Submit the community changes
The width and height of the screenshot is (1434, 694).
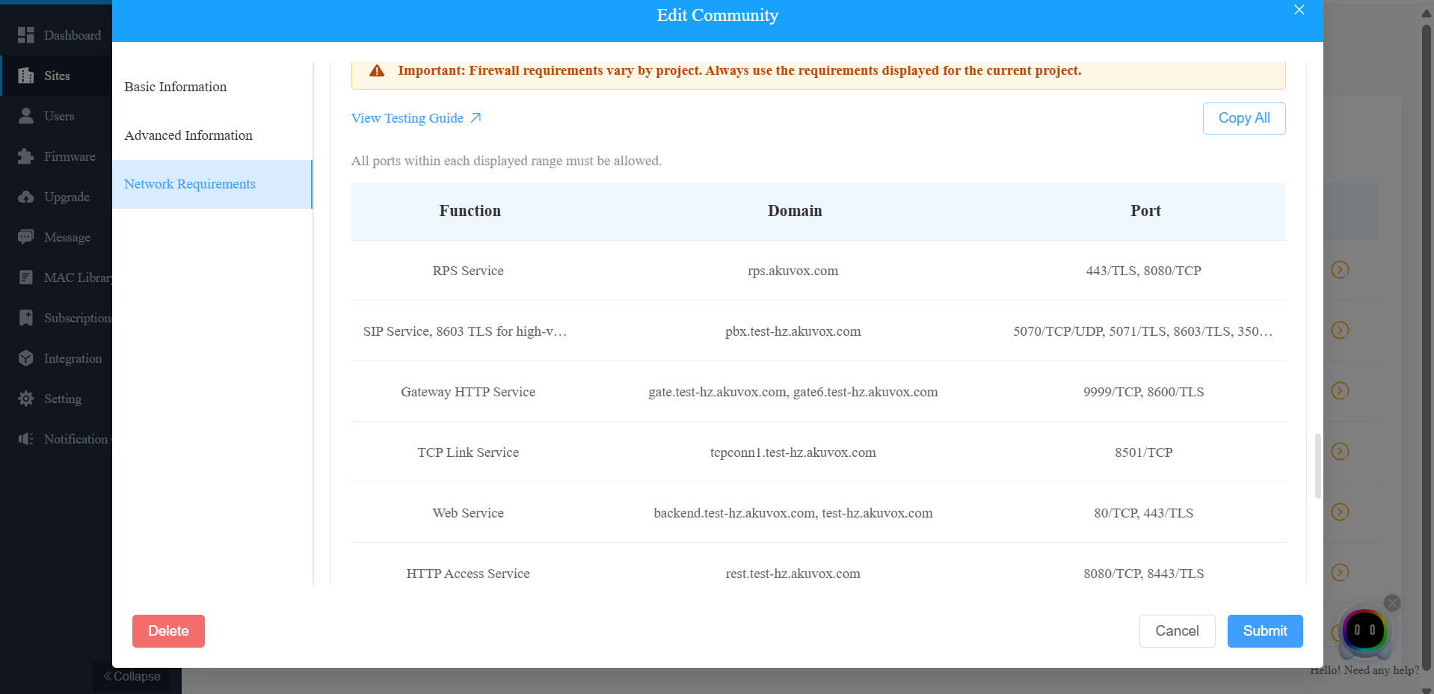[x=1265, y=631]
